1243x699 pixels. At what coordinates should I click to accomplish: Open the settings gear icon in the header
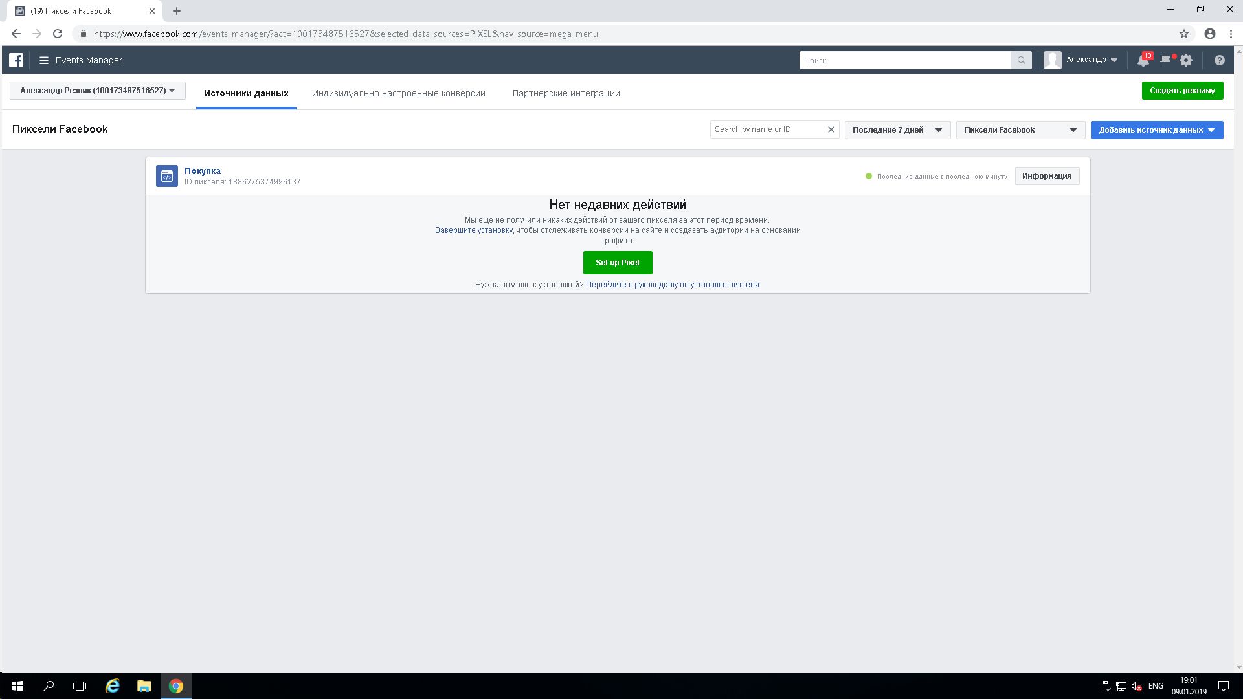[1186, 60]
